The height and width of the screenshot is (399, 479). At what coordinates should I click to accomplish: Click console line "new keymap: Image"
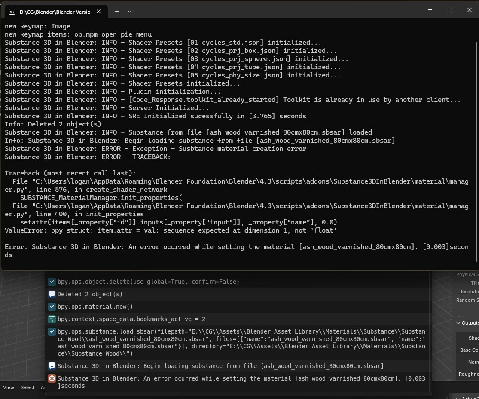click(x=37, y=26)
